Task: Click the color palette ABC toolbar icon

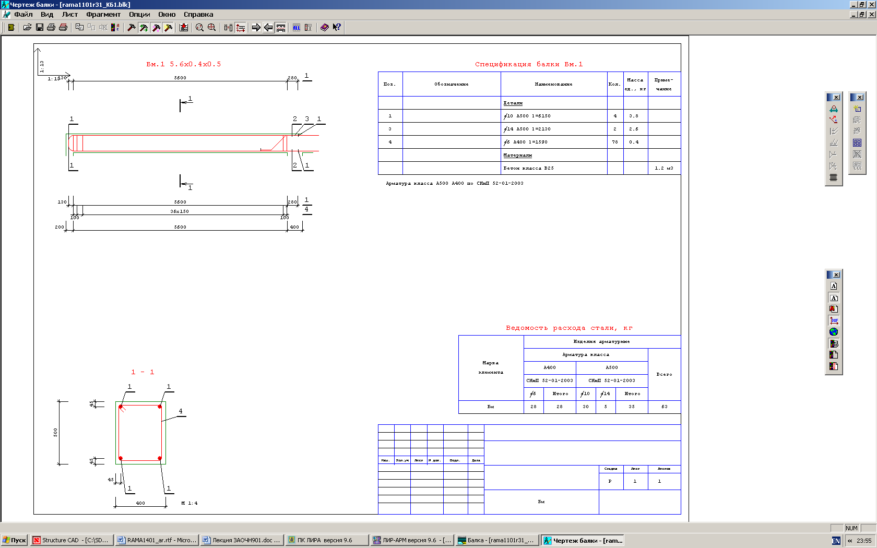Action: (115, 28)
